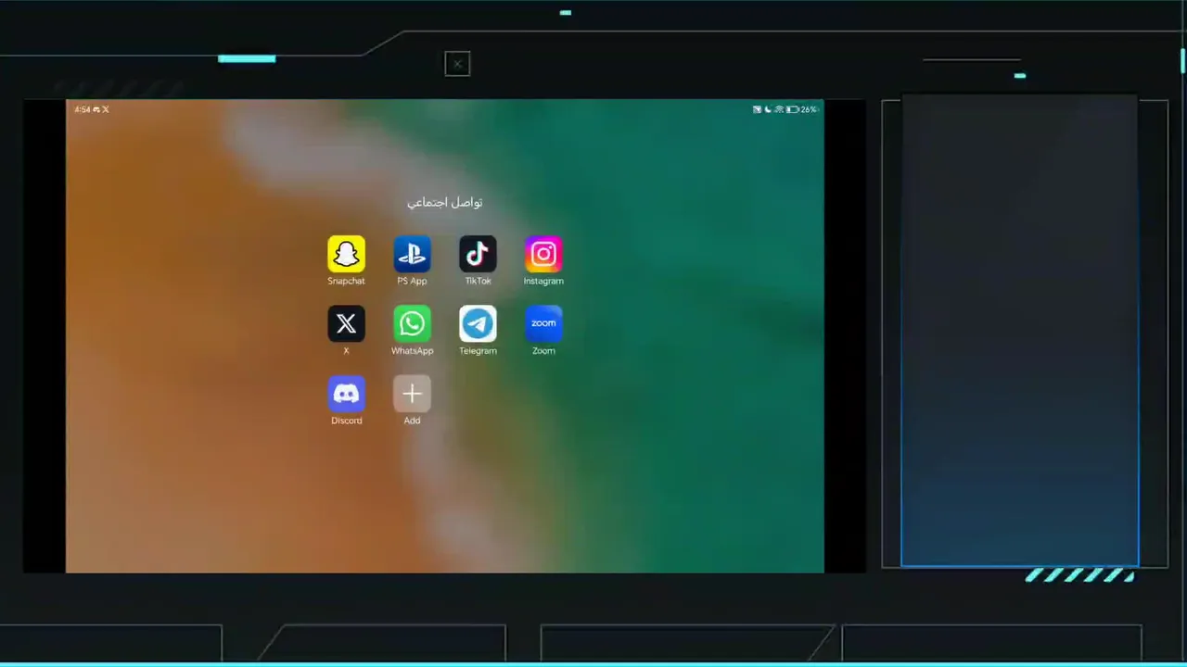Select the folder title تواصل اجتماعي
This screenshot has width=1187, height=667.
tap(444, 202)
